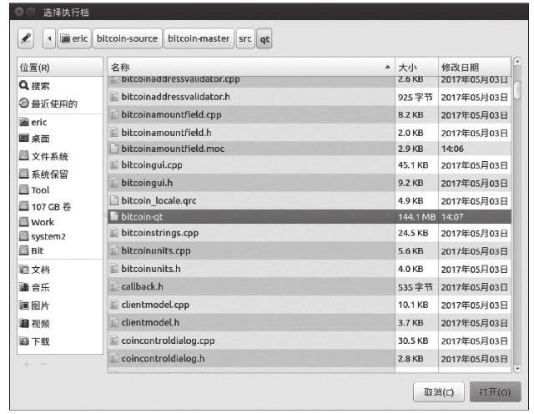534x414 pixels.
Task: Click bitcoinamountfield.moc file icon
Action: click(114, 149)
